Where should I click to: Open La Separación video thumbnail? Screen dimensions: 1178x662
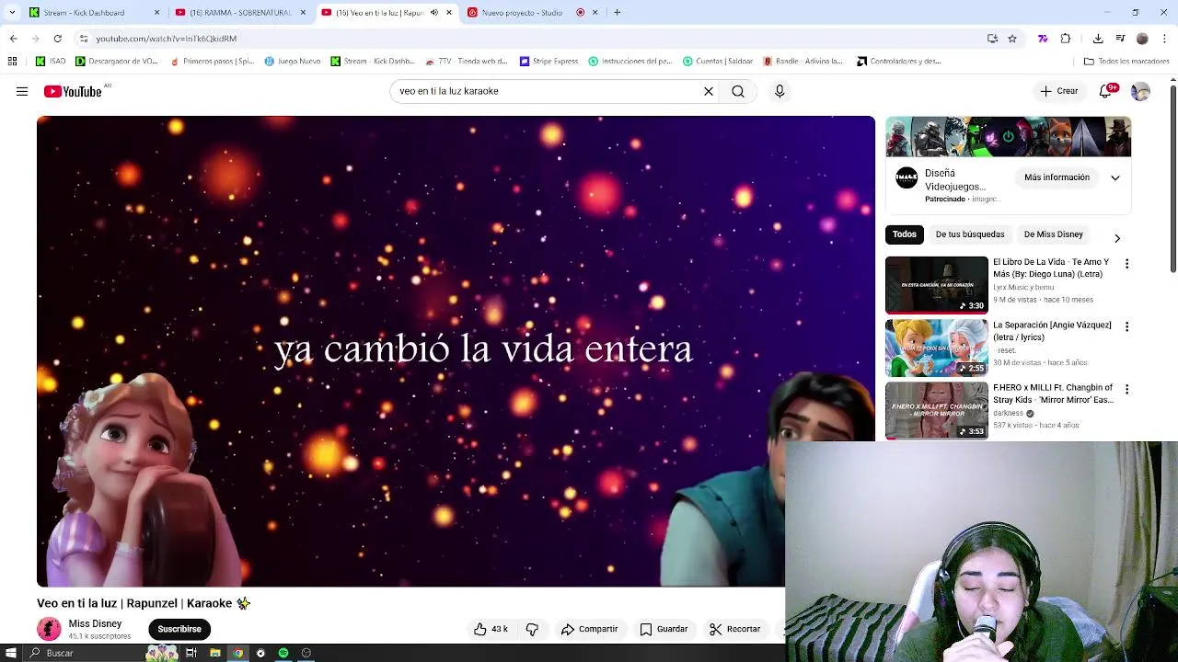[x=936, y=348]
